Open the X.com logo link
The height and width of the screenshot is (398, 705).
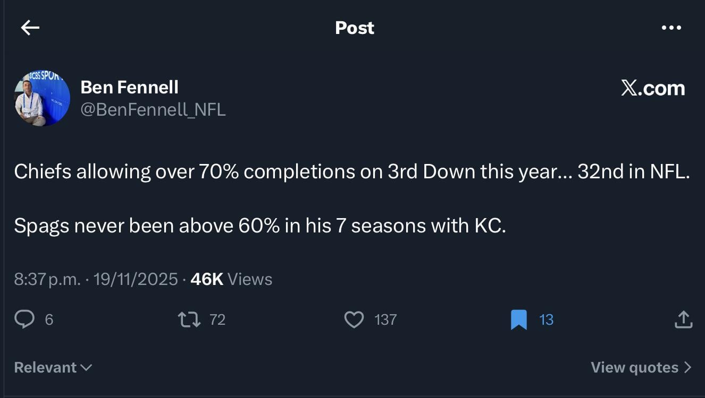(x=653, y=88)
